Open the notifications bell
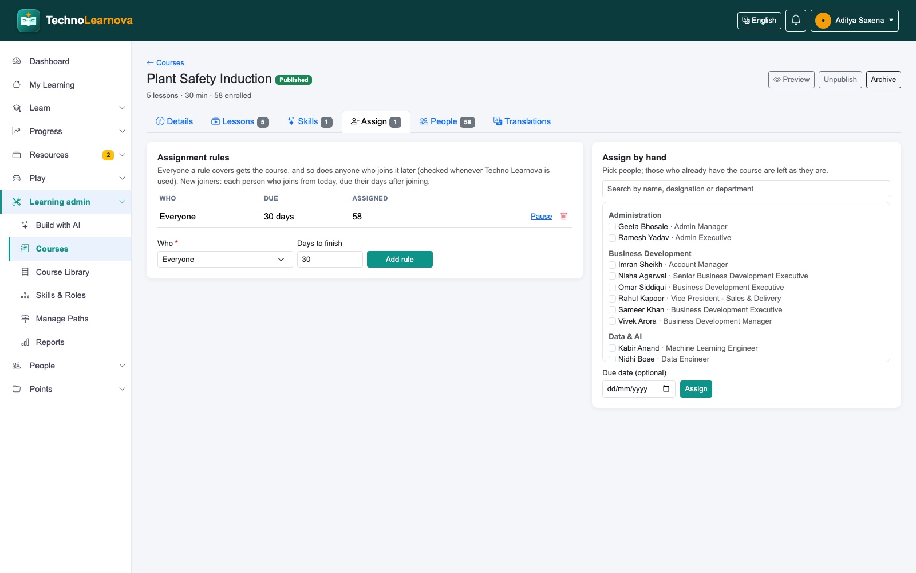 click(x=796, y=21)
